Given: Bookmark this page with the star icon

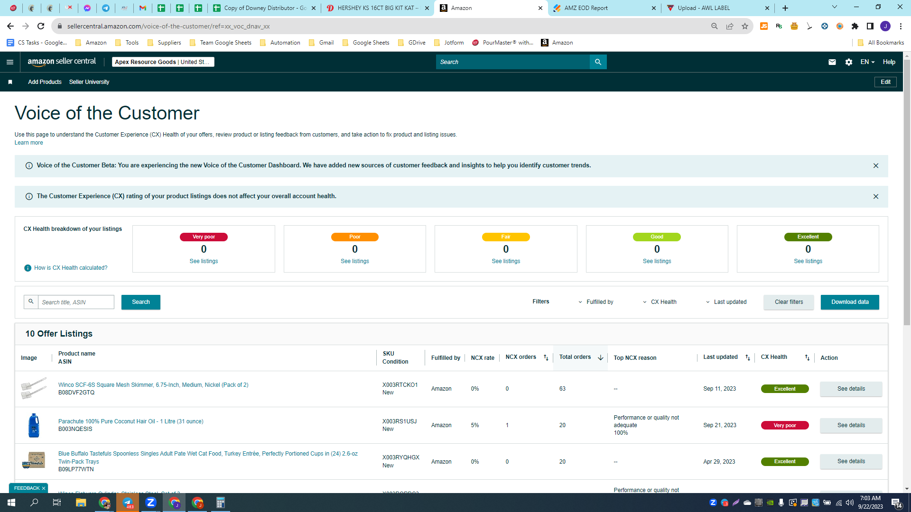Looking at the screenshot, I should coord(745,26).
